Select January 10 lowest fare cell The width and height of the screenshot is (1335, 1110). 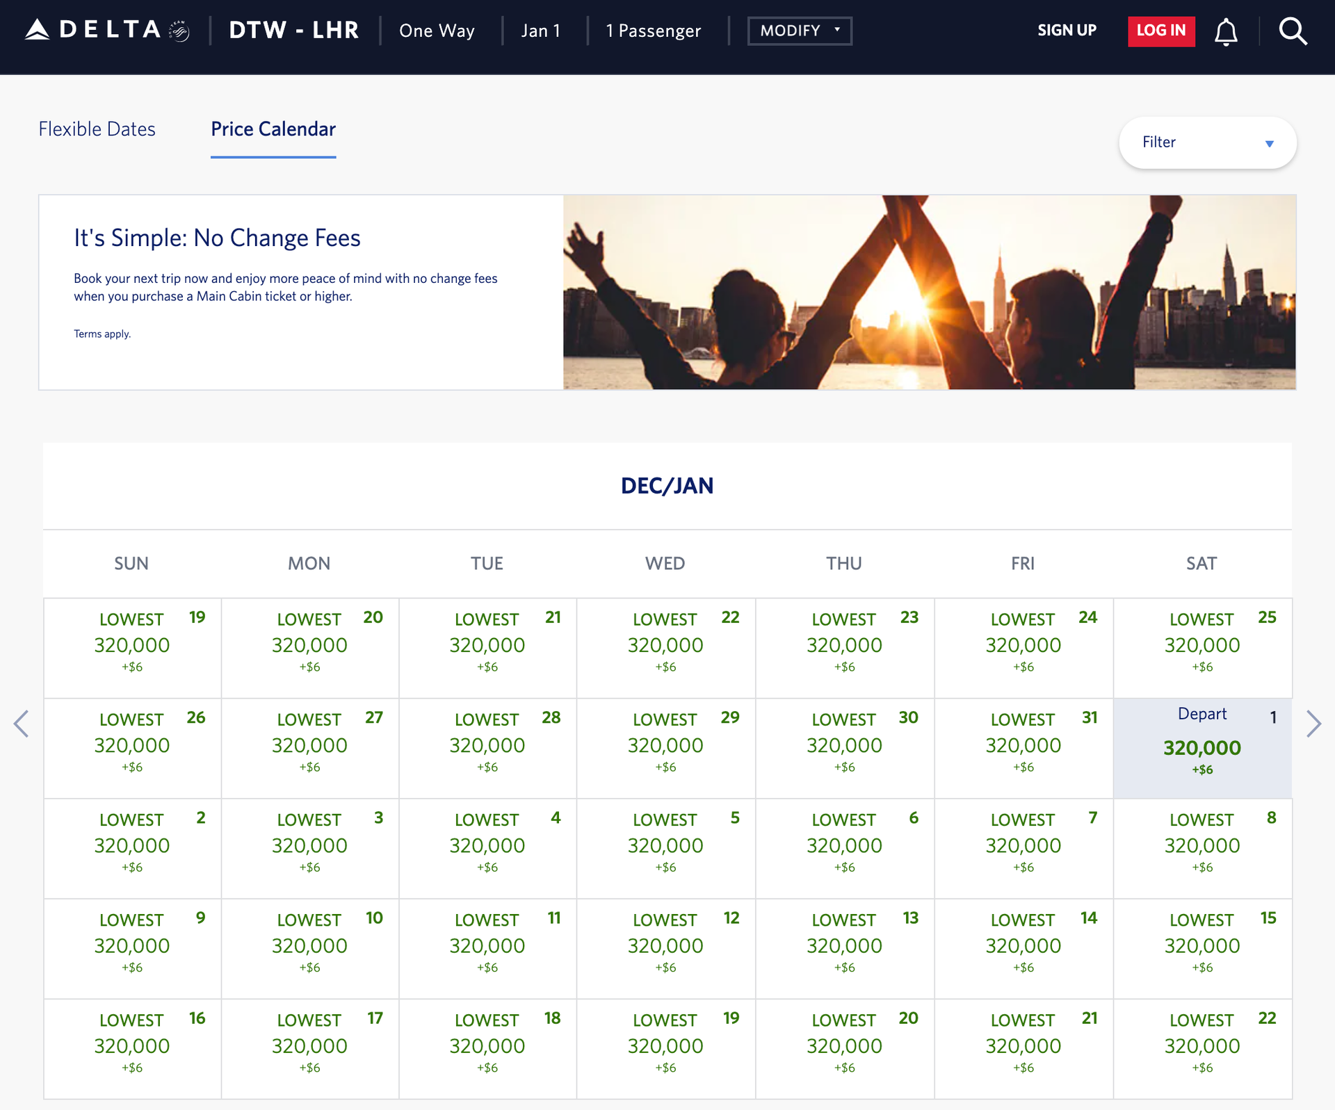click(309, 948)
